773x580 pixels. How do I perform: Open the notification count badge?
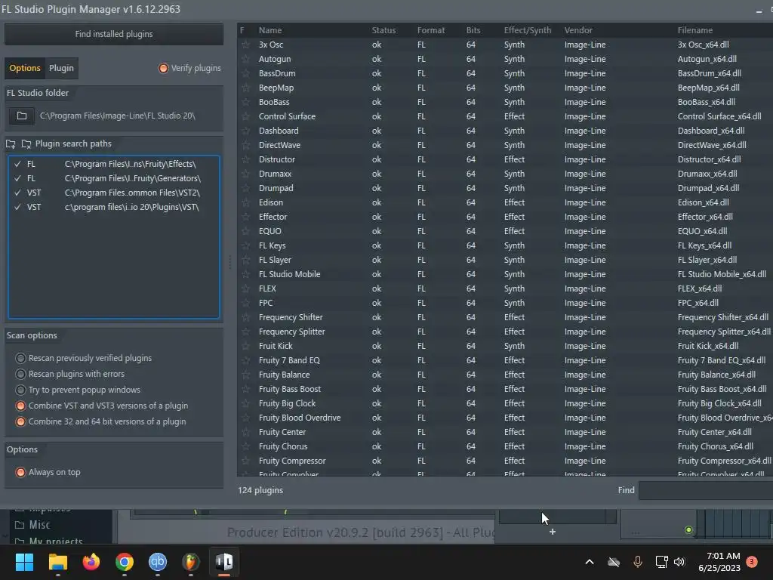click(751, 562)
